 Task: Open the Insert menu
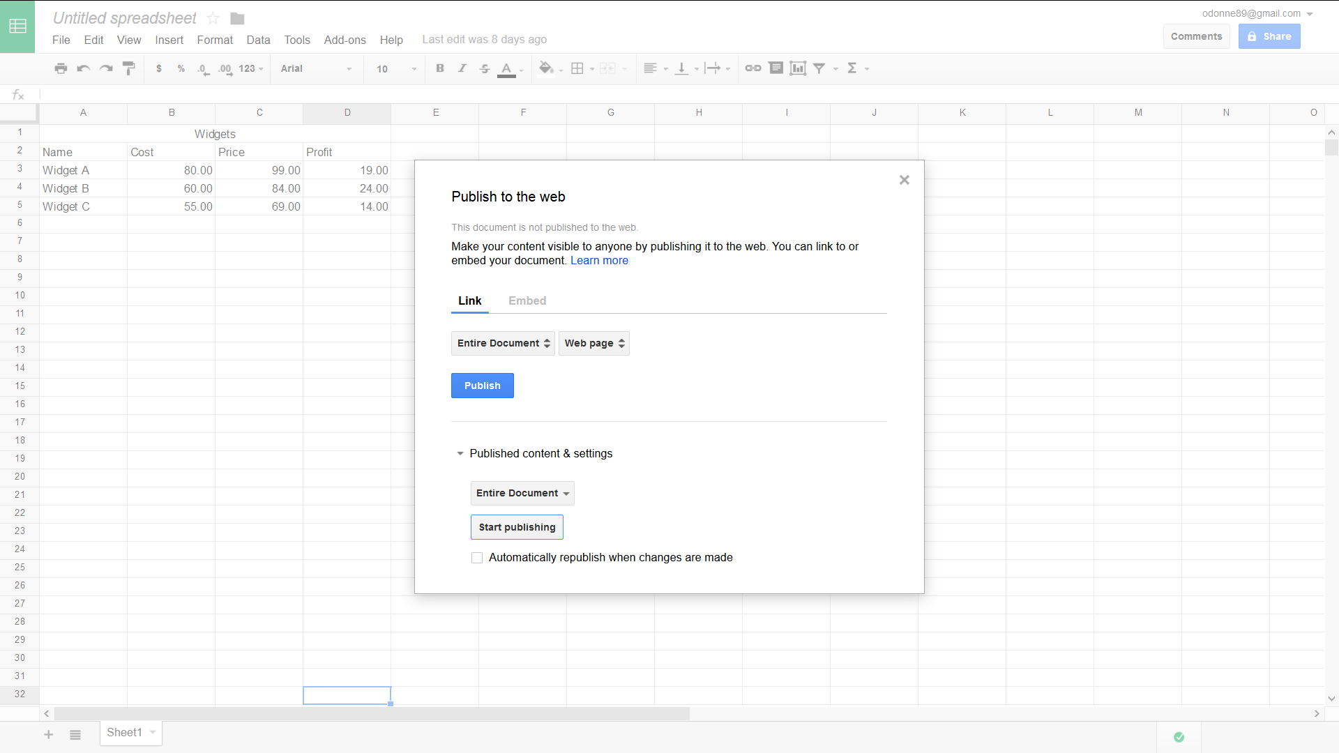[169, 40]
